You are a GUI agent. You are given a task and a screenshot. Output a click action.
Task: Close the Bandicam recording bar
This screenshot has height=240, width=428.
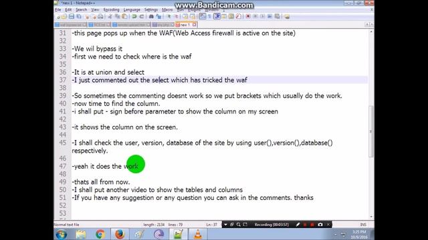(x=328, y=225)
